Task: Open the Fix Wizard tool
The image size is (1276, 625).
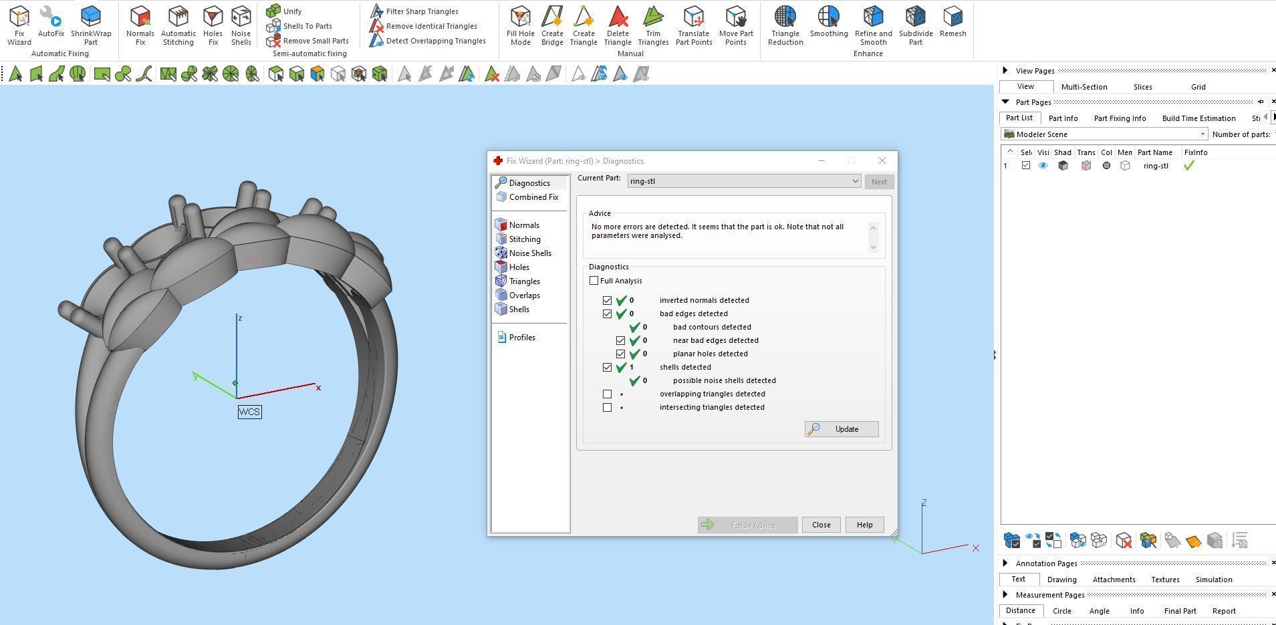Action: (x=19, y=26)
